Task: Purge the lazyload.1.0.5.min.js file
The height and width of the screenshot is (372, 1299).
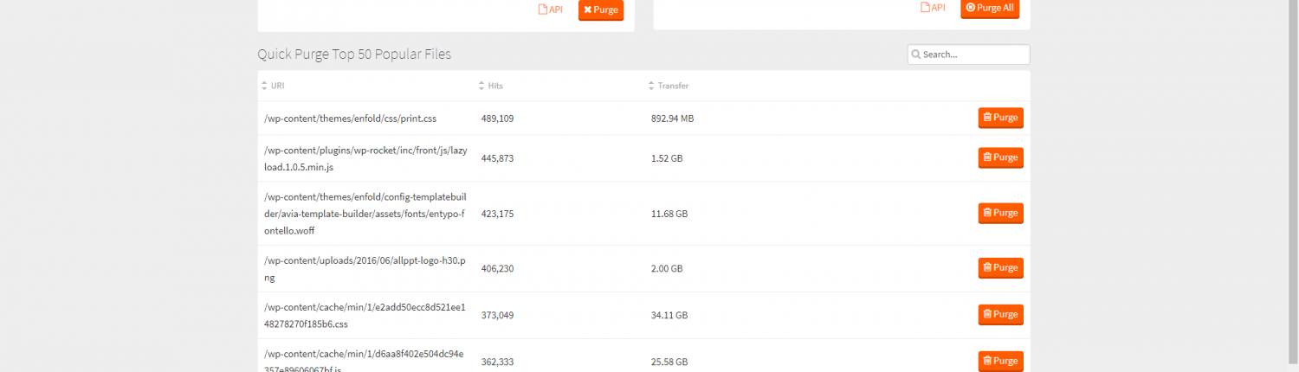Action: 1000,157
